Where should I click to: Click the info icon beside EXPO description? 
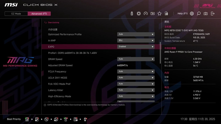point(45,105)
